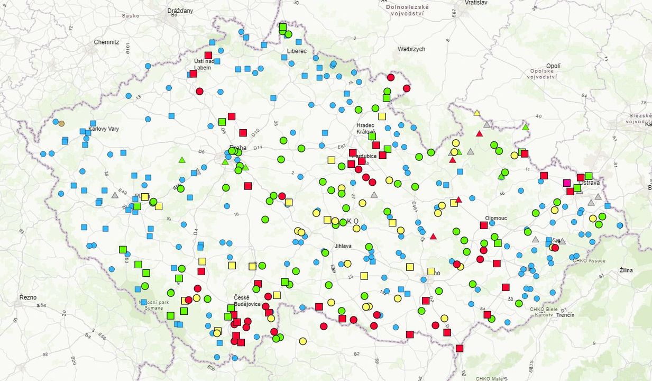Select the magenta square marker near Ostrava
652x381 pixels.
567,183
